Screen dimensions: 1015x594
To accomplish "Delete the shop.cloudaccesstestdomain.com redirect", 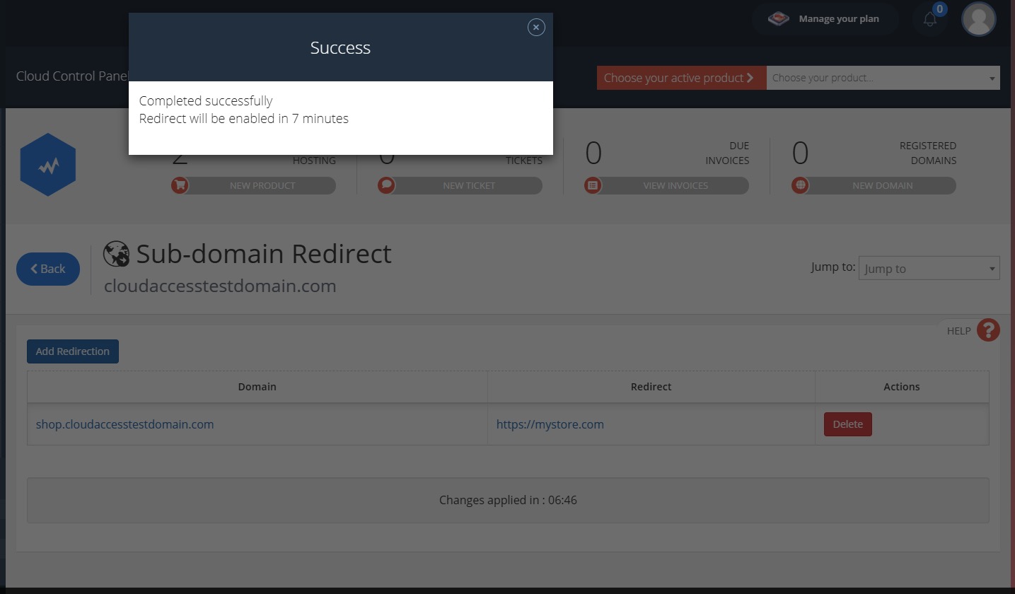I will (847, 424).
